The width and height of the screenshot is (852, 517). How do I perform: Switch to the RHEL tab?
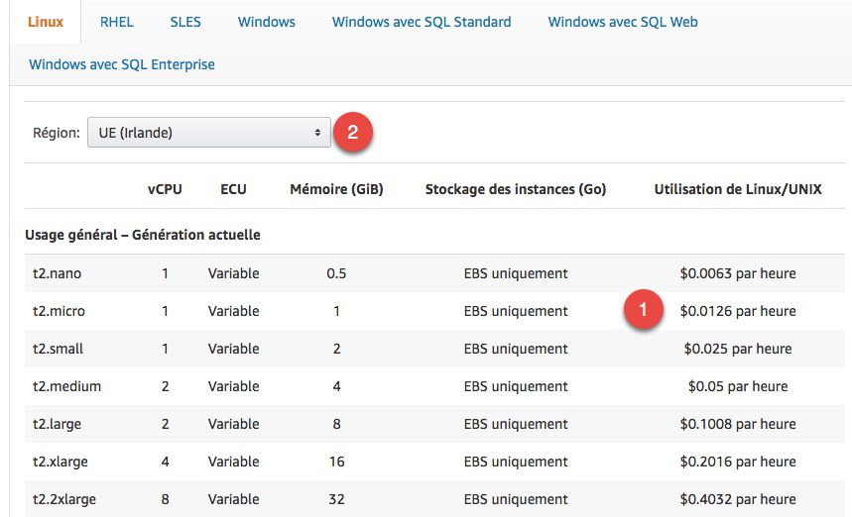coord(117,22)
